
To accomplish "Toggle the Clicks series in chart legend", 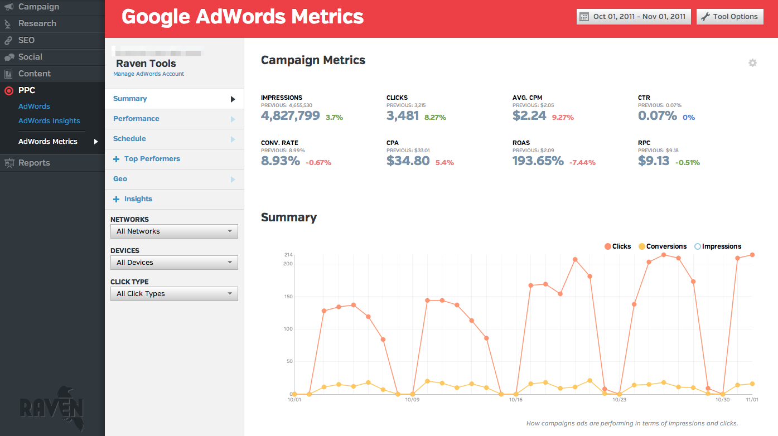I will pos(618,246).
